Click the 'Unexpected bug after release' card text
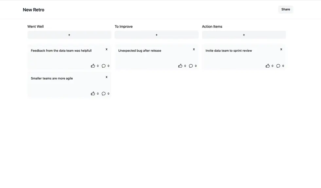The image size is (321, 188). click(140, 51)
